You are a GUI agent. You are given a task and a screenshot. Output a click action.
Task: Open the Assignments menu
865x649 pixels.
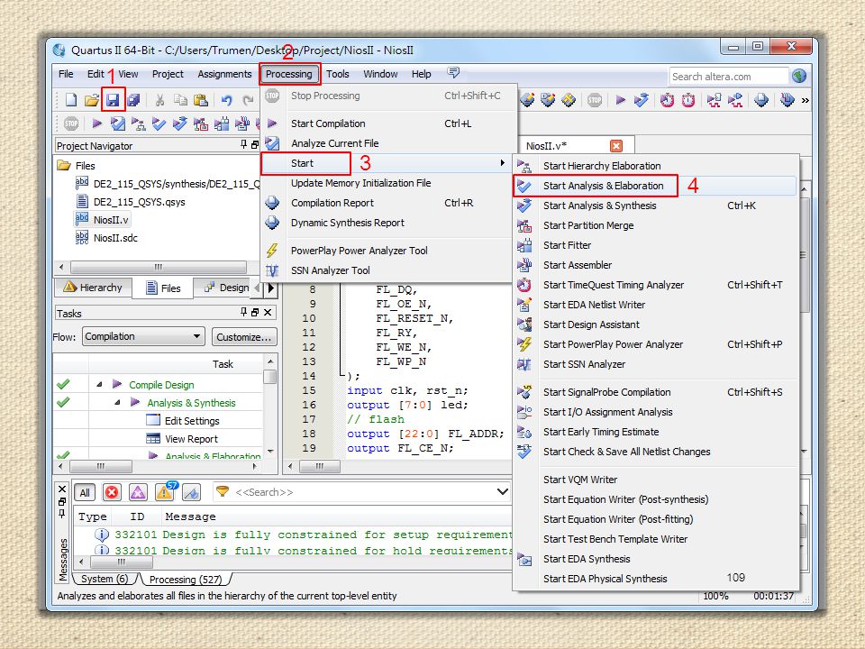coord(224,74)
